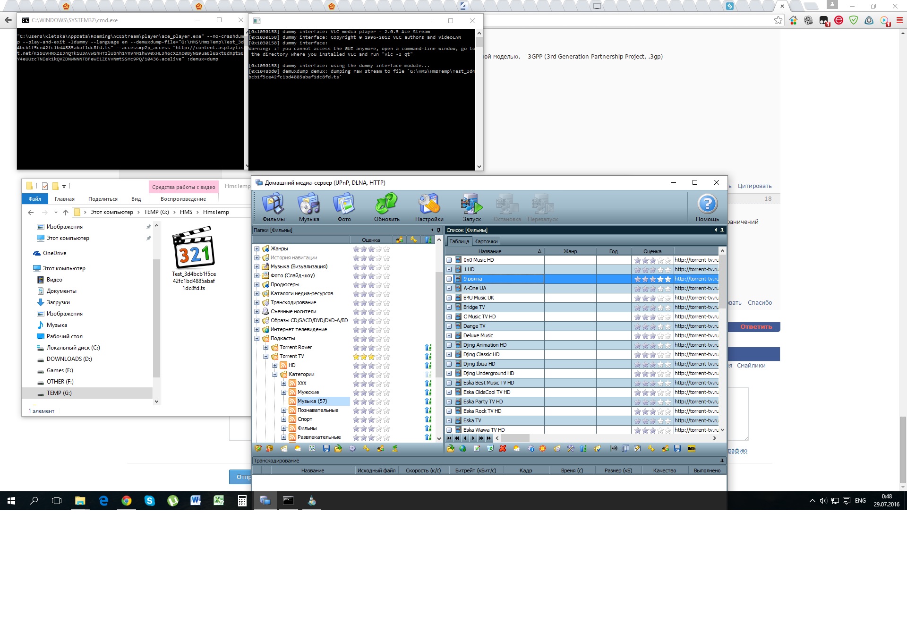Viewport: 907px width, 633px height.
Task: Expand the 0x0 Music HD row
Action: pyautogui.click(x=449, y=260)
